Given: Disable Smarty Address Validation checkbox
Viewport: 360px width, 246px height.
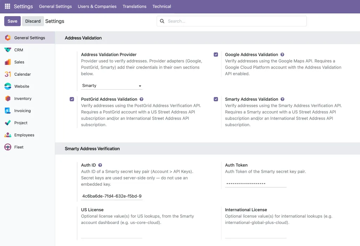Looking at the screenshot, I should (x=216, y=99).
